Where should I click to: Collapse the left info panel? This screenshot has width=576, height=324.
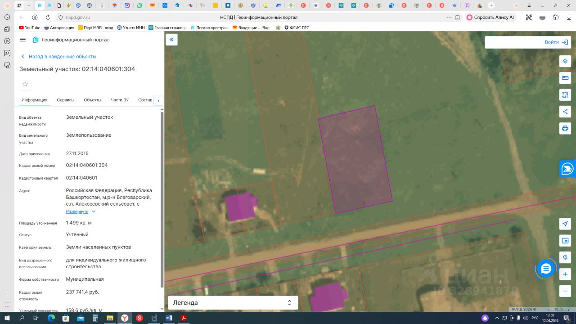click(171, 40)
